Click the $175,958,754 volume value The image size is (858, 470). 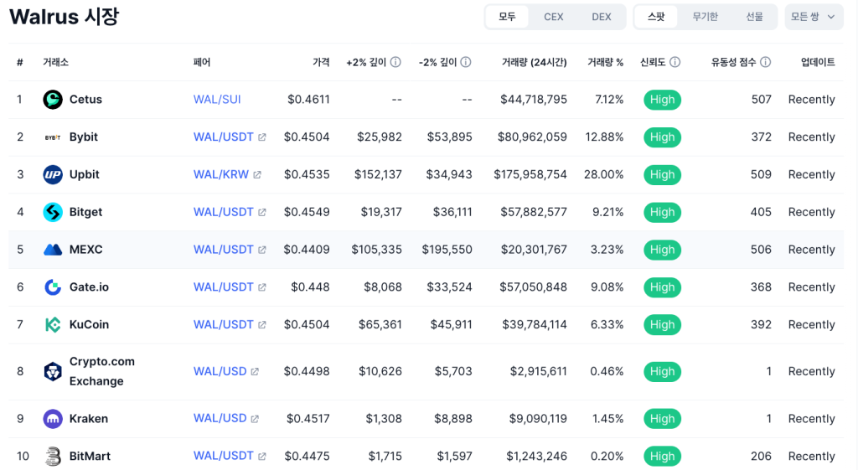click(x=530, y=174)
